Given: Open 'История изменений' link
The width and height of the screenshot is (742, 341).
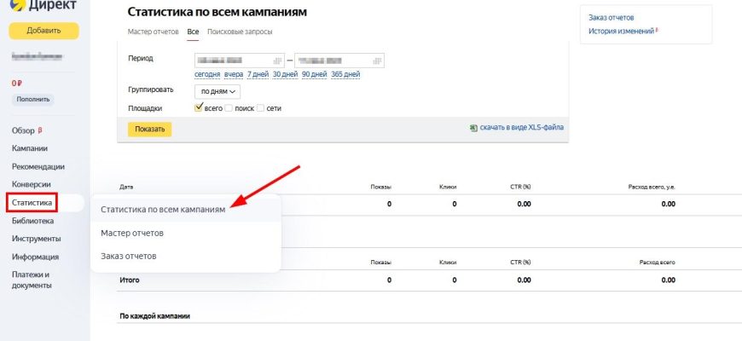Looking at the screenshot, I should point(622,32).
